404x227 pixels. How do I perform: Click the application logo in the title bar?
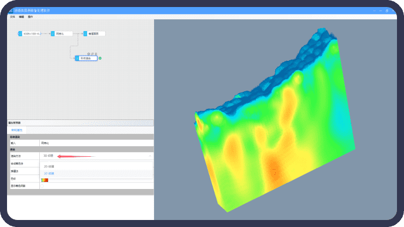coord(11,11)
